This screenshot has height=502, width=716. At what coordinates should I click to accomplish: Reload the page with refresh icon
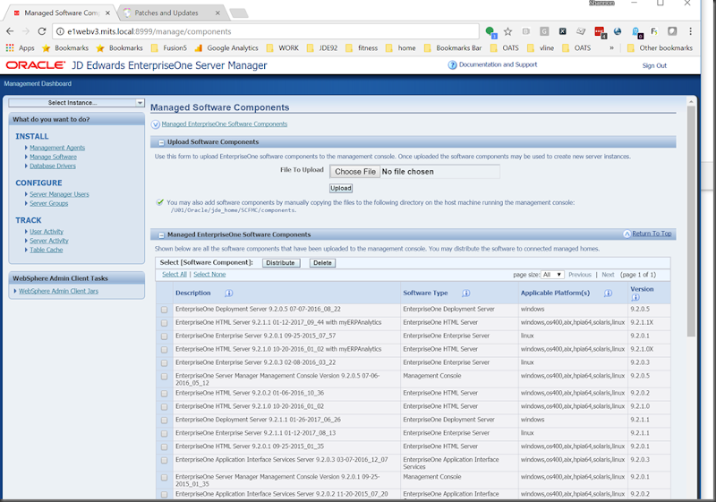[41, 31]
